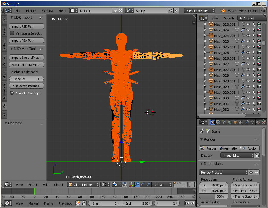Select the translate manipulator arrow icon
Image resolution: width=268 pixels, height=208 pixels.
coord(137,184)
